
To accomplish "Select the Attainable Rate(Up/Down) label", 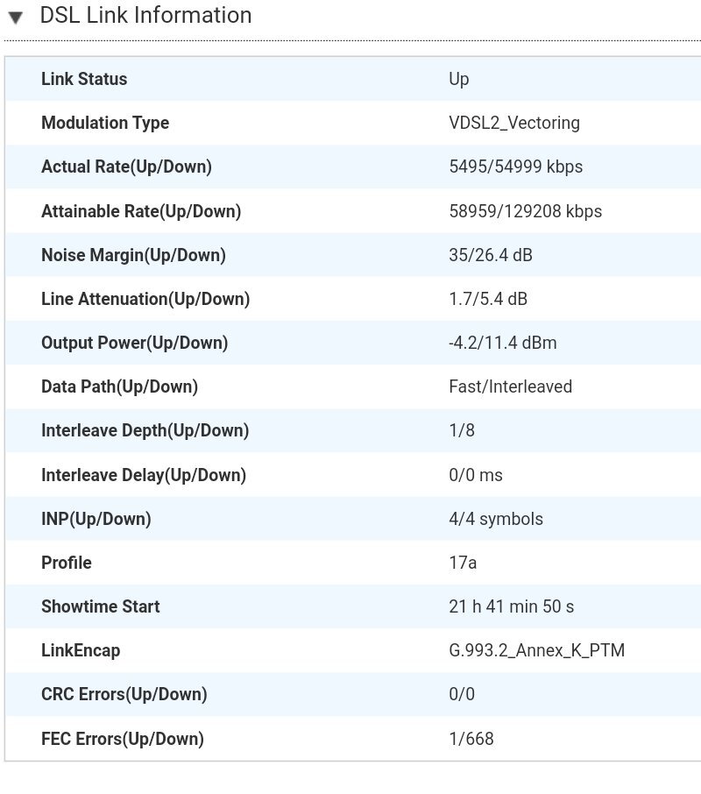I will pos(141,211).
